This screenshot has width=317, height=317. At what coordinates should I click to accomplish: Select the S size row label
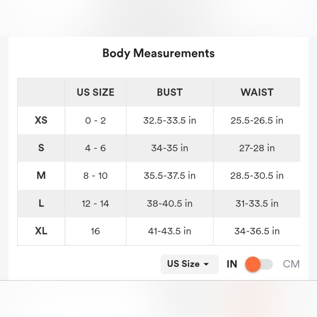coord(41,148)
